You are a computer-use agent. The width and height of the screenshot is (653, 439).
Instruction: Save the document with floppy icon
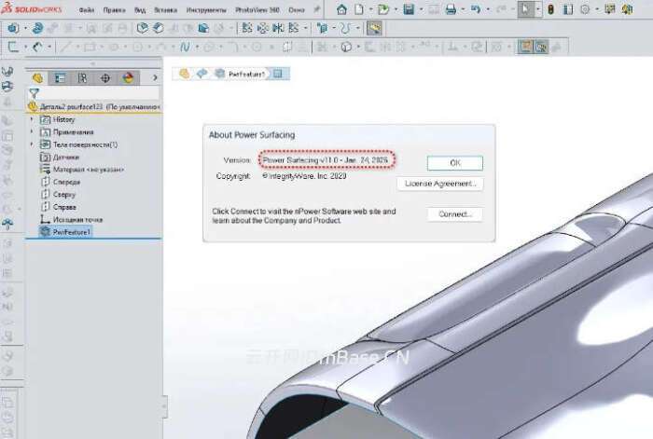click(x=409, y=9)
